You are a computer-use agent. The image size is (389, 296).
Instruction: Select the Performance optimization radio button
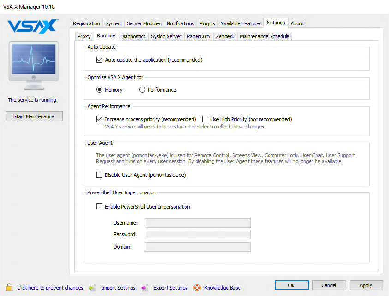(142, 90)
